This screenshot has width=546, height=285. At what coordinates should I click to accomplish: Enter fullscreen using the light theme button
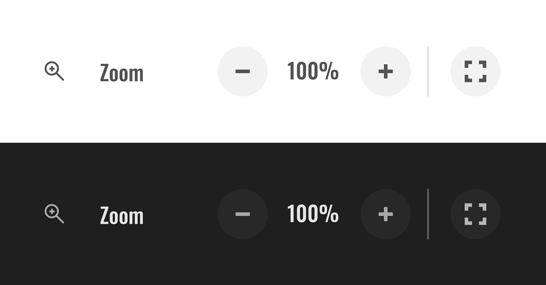[x=475, y=71]
